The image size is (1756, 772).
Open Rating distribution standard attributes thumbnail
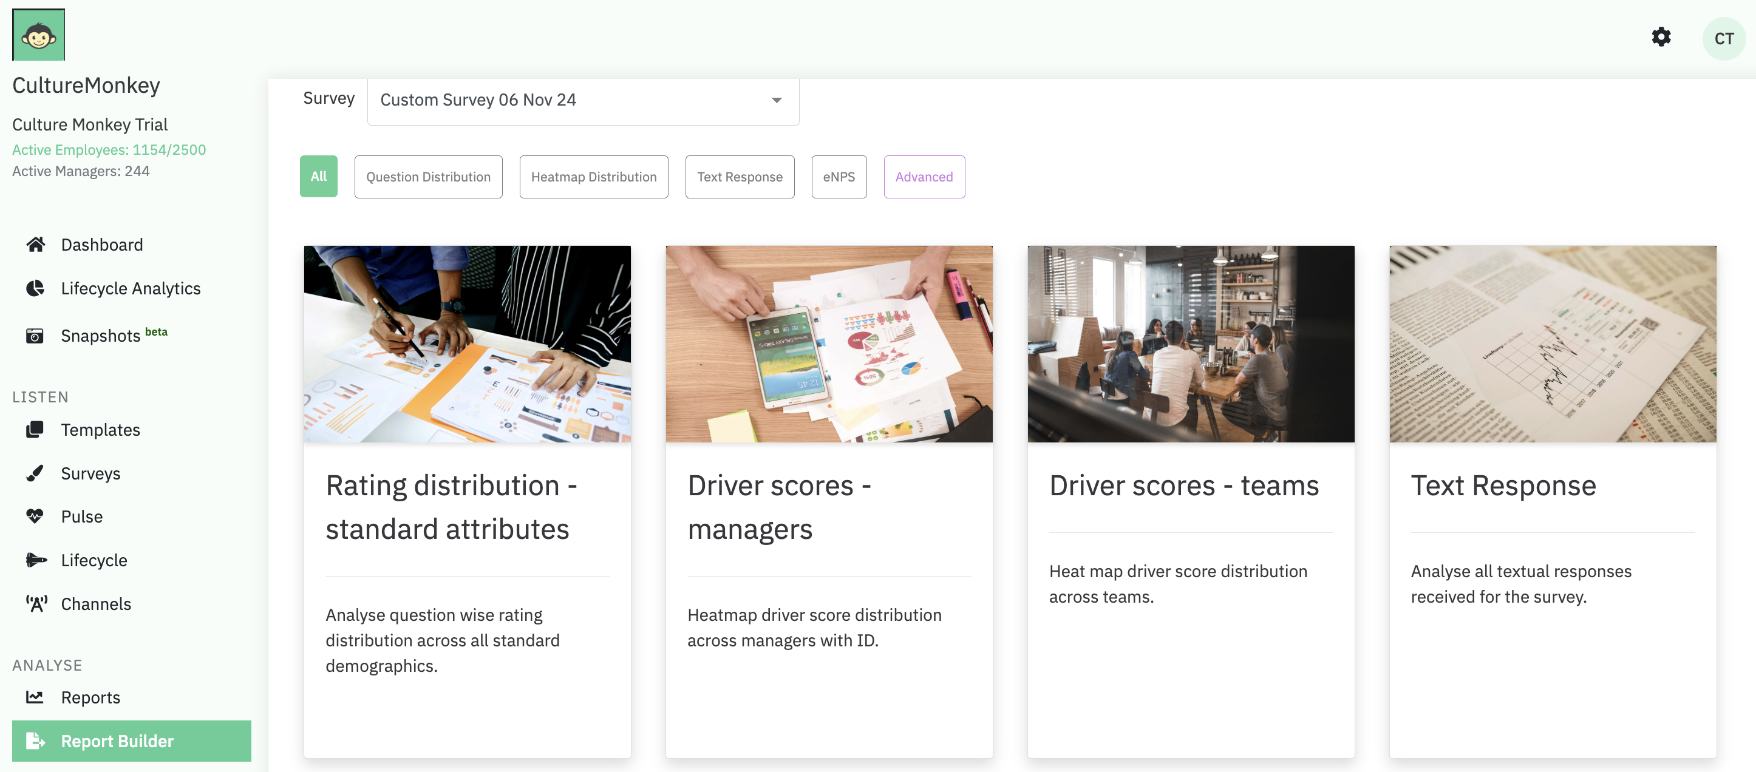click(467, 344)
